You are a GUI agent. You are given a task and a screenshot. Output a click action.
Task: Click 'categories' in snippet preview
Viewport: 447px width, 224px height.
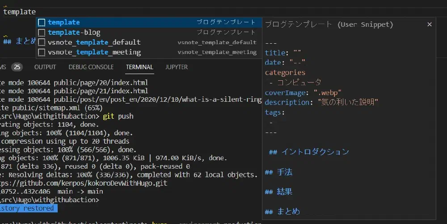[x=285, y=73]
